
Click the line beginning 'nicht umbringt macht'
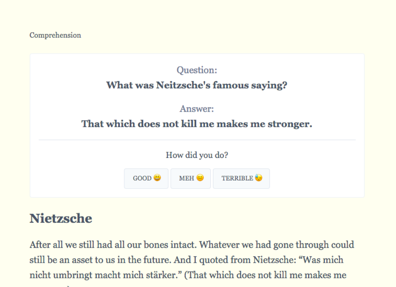pyautogui.click(x=188, y=275)
